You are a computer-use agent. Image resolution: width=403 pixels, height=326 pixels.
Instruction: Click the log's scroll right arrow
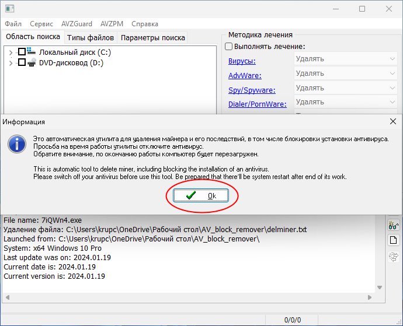click(370, 297)
